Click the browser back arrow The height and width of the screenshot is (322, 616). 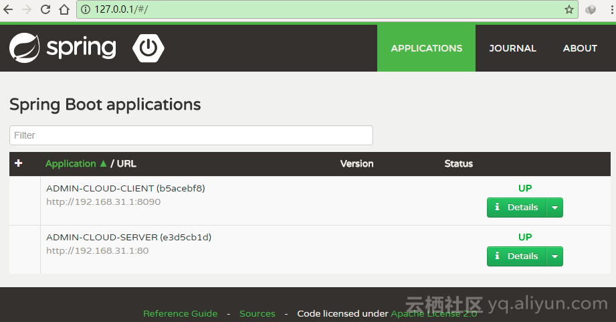pos(8,9)
